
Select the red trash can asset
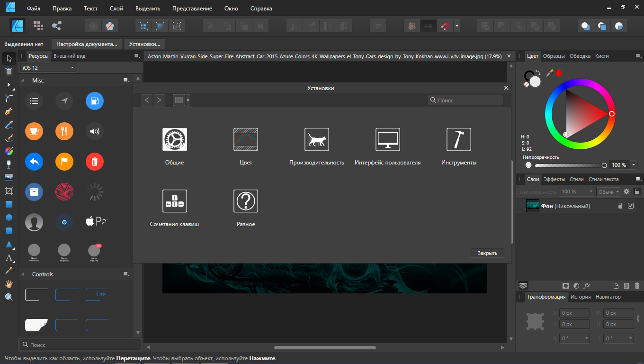(x=95, y=162)
